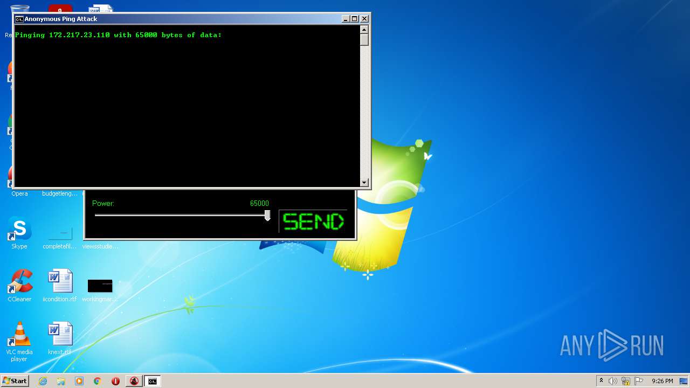The height and width of the screenshot is (388, 690).
Task: Open the volume control in the tray
Action: pos(613,381)
